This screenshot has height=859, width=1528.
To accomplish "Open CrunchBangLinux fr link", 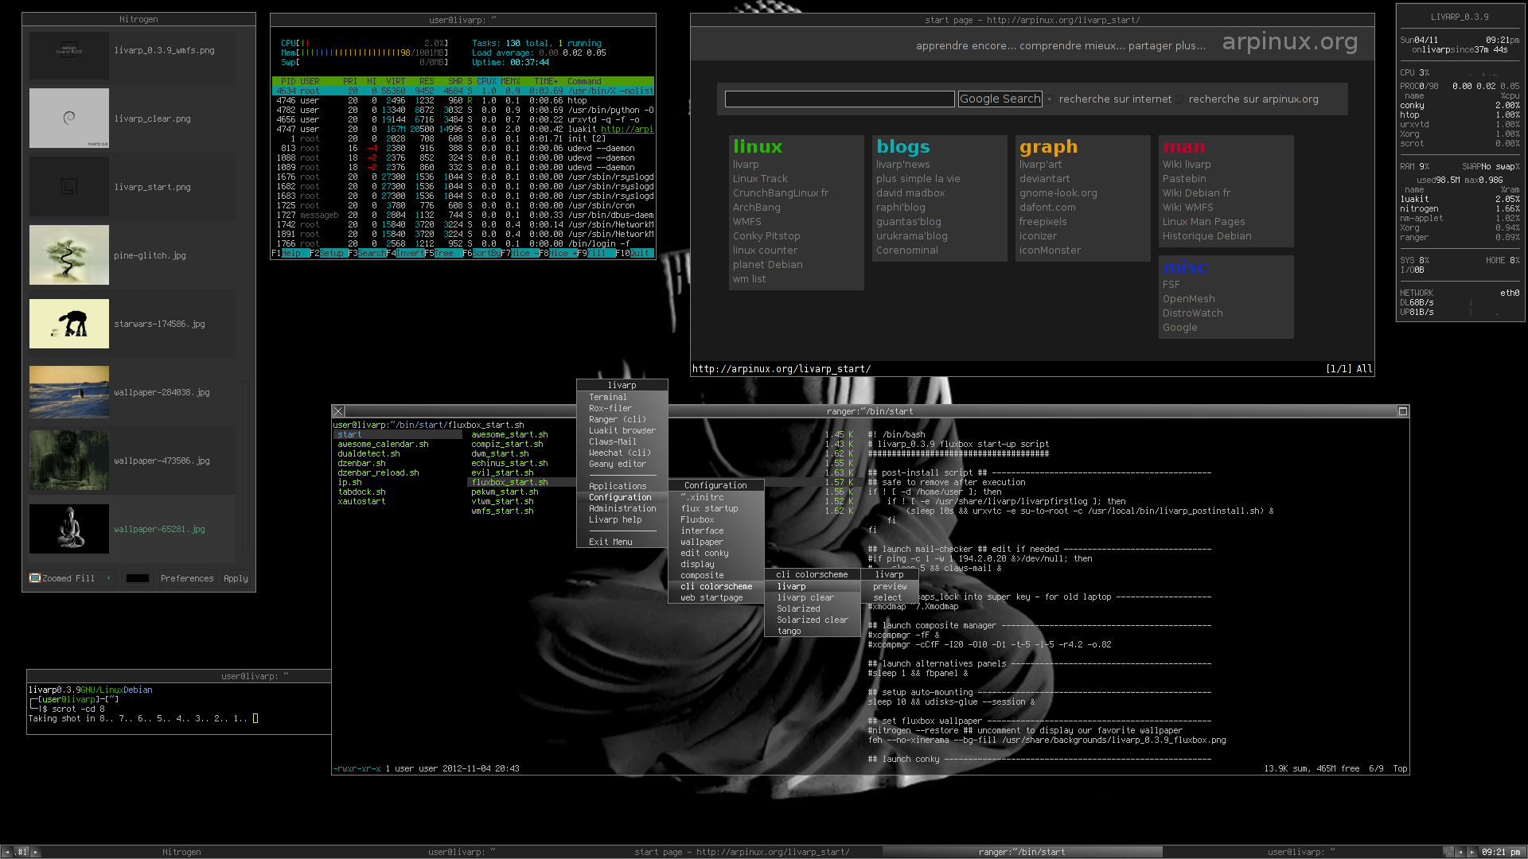I will 781,192.
